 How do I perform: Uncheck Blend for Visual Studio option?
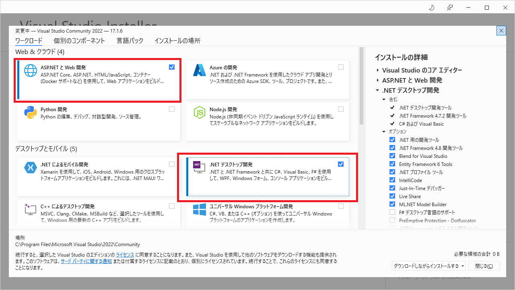[392, 156]
